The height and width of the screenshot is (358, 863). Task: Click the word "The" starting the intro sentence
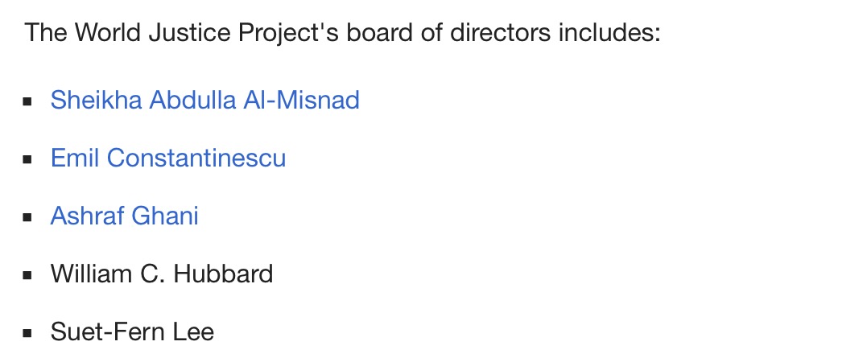coord(46,32)
